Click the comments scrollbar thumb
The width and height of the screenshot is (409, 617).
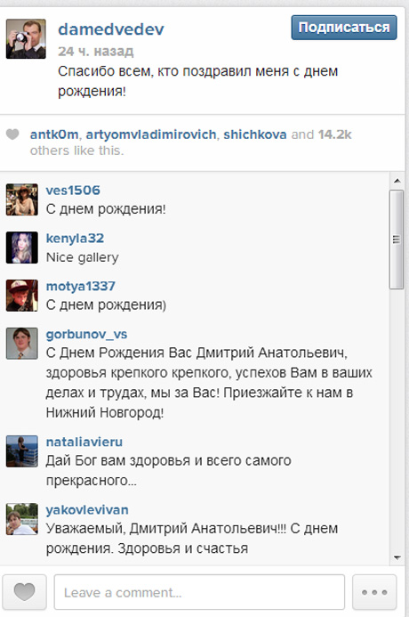pyautogui.click(x=397, y=239)
